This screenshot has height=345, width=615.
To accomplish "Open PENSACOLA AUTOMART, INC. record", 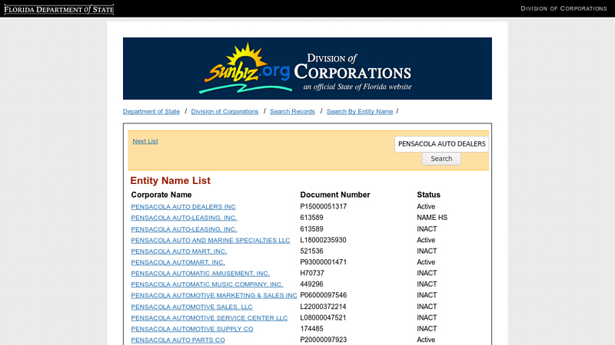I will [178, 262].
